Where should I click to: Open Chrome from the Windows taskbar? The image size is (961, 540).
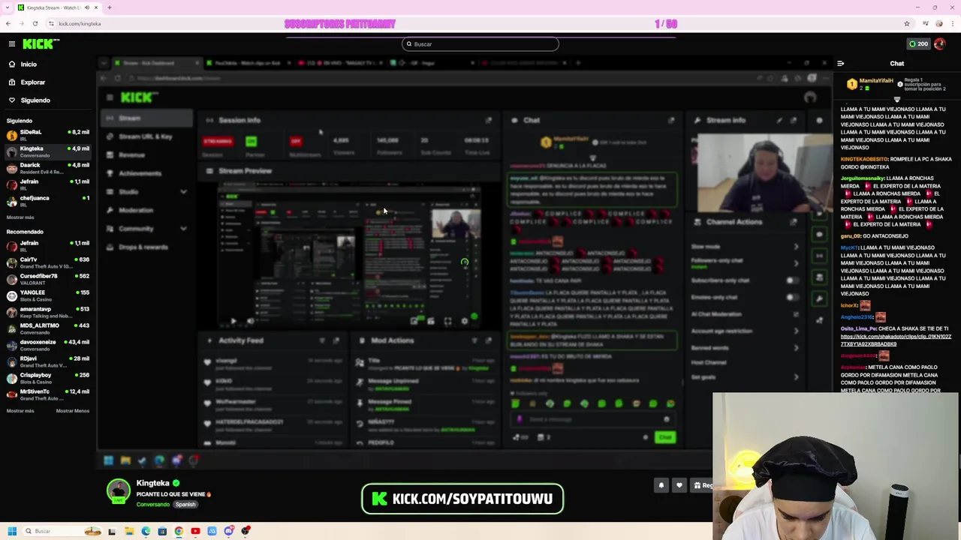click(179, 531)
